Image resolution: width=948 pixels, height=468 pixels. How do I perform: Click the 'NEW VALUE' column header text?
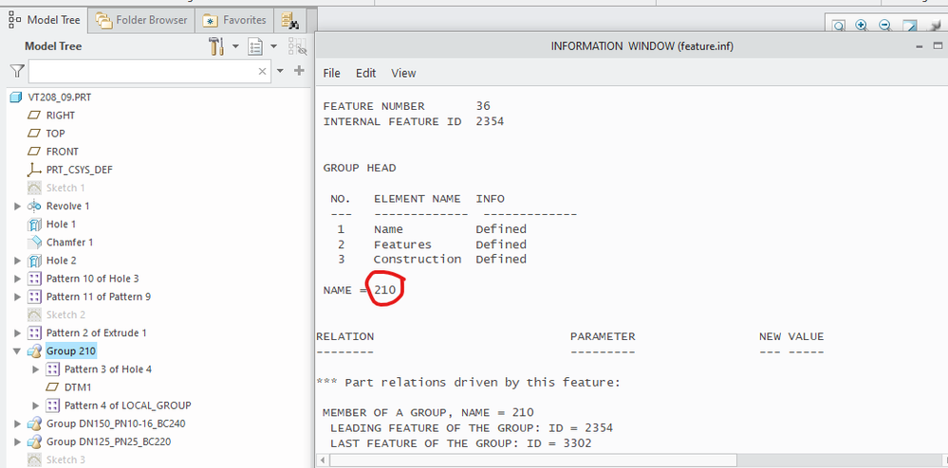[x=791, y=336]
